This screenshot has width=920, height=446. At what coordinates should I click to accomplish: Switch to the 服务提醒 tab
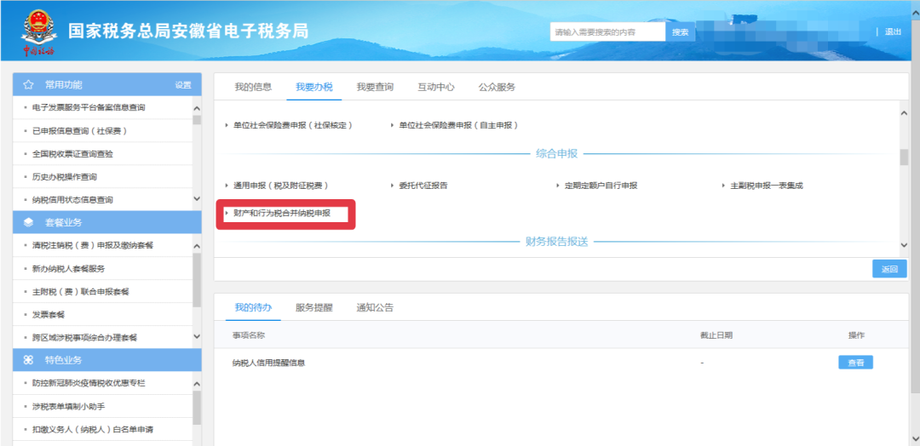313,307
